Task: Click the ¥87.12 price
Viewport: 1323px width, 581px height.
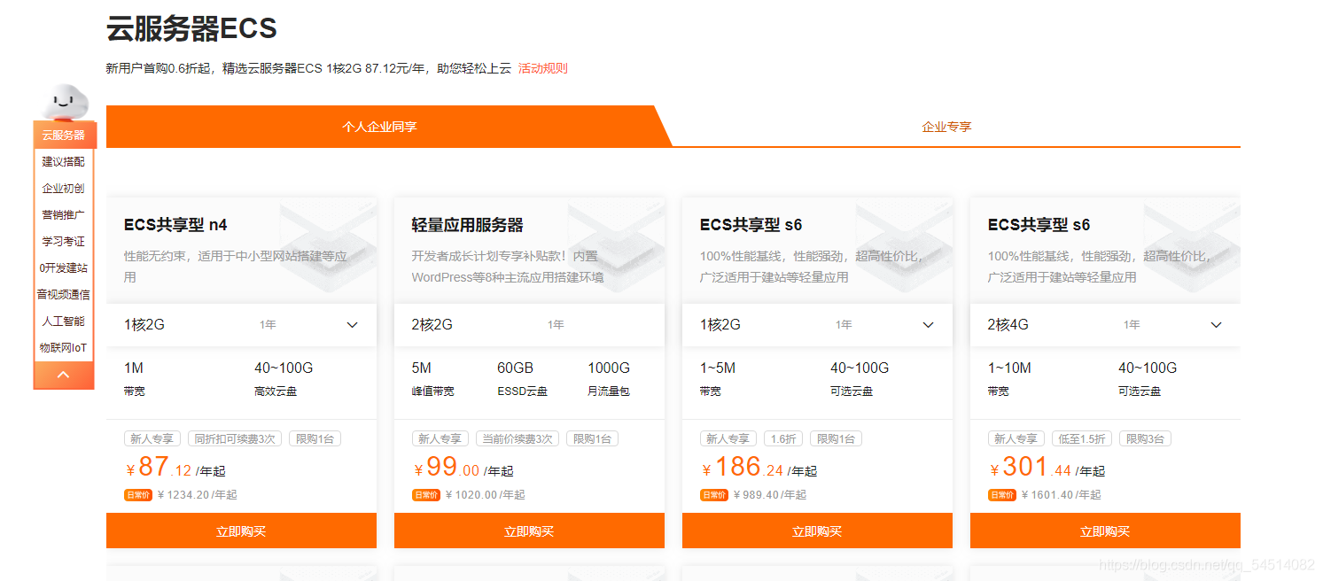Action: point(159,468)
